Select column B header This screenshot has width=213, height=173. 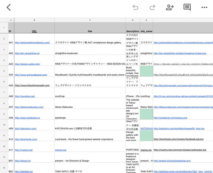point(34,20)
